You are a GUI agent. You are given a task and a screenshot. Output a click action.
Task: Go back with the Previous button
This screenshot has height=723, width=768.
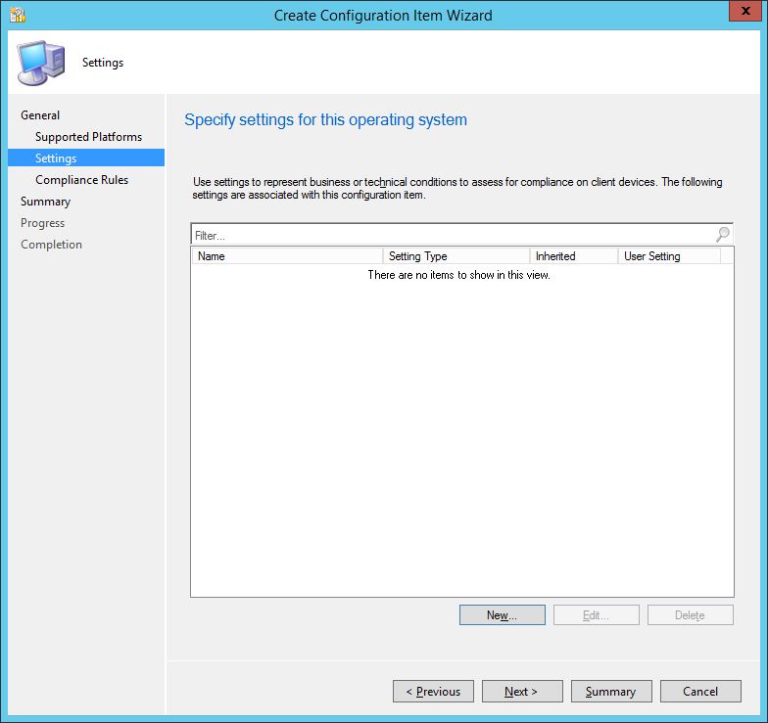coord(433,691)
